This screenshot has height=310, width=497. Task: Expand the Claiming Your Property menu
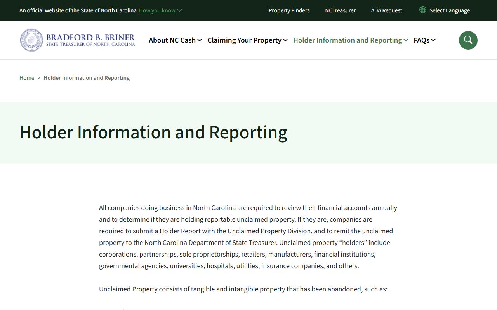tap(247, 40)
